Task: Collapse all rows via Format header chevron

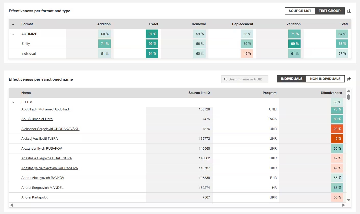Action: 13,24
